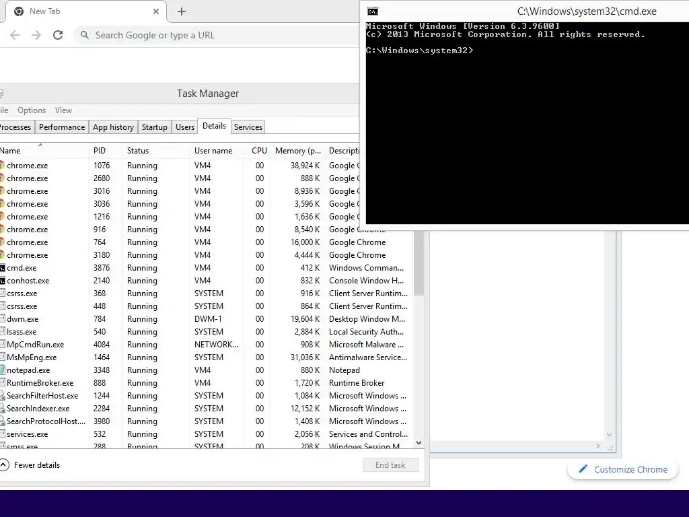Viewport: 689px width, 517px height.
Task: Click the Customize Chrome button
Action: pyautogui.click(x=622, y=469)
